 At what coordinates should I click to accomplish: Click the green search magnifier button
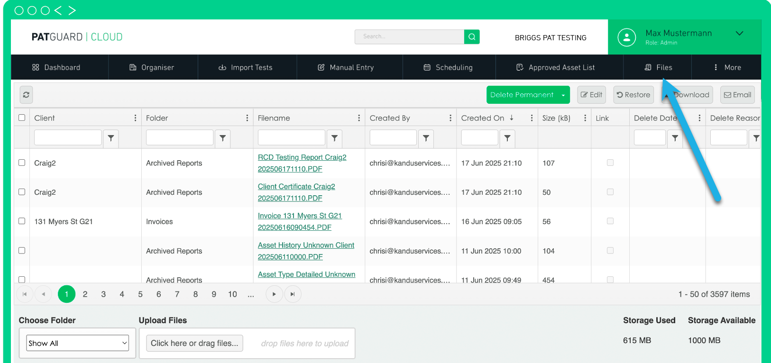coord(472,36)
